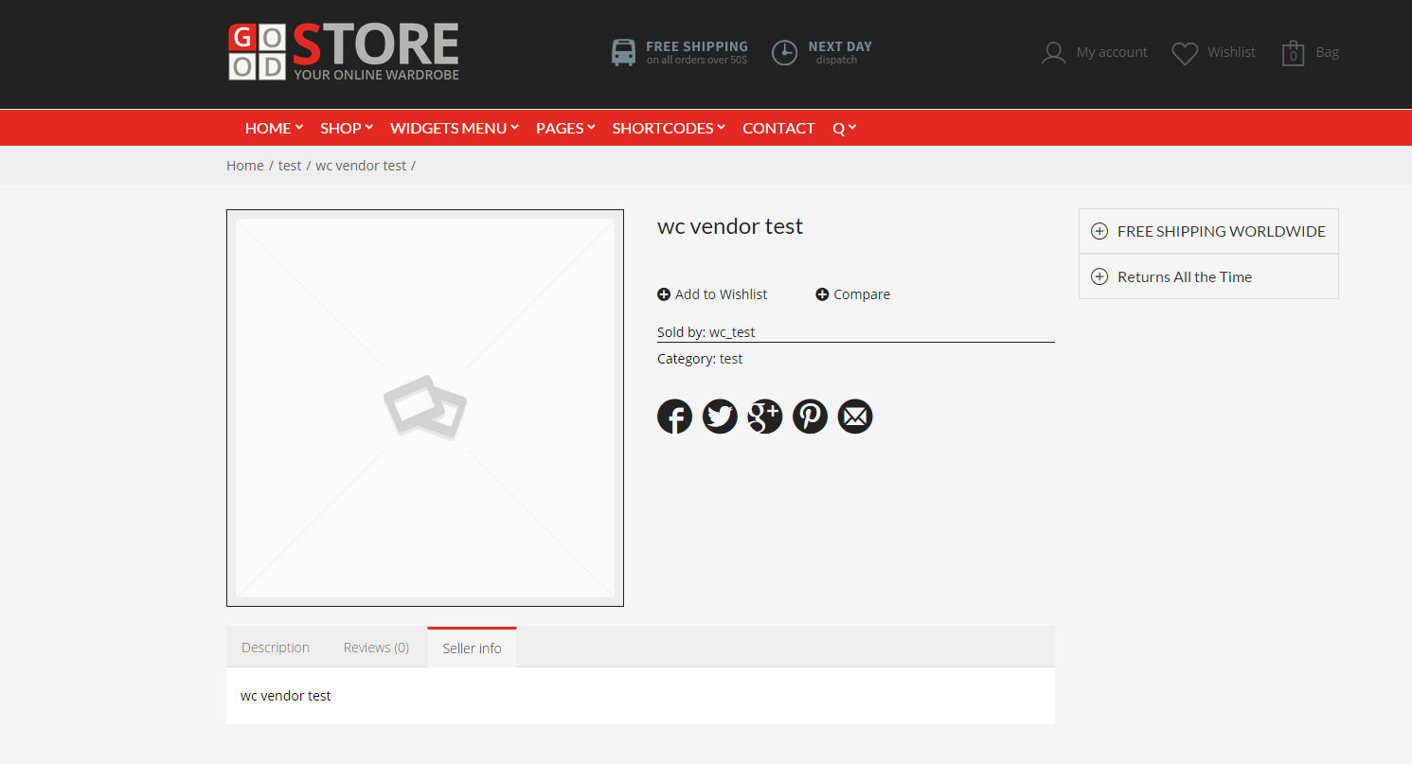Image resolution: width=1412 pixels, height=764 pixels.
Task: Open the WIDGETS MENU dropdown
Action: pyautogui.click(x=454, y=128)
